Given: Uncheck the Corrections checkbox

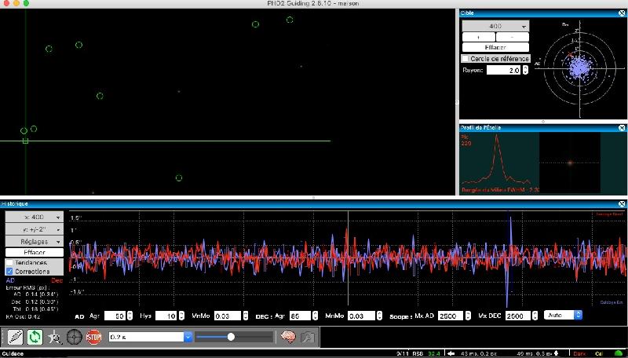Looking at the screenshot, I should [10, 271].
